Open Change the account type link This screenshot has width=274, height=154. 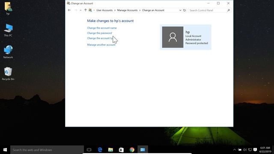click(100, 38)
